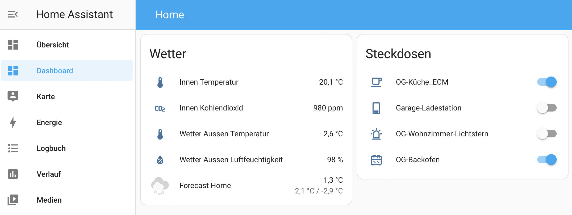Click the CO2 icon for Innen Kohlendioxid
Screen dimensions: 572x215
point(160,108)
